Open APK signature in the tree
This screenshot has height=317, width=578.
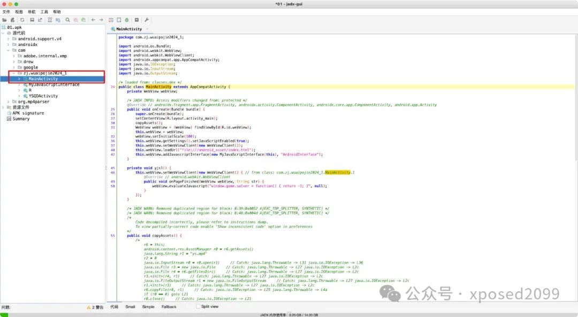28,113
